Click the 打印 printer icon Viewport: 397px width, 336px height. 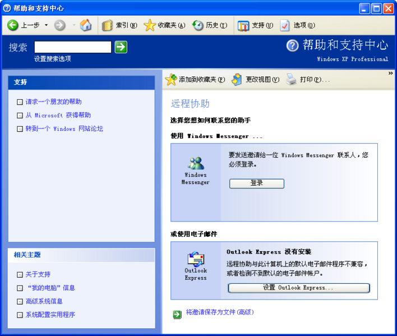291,80
